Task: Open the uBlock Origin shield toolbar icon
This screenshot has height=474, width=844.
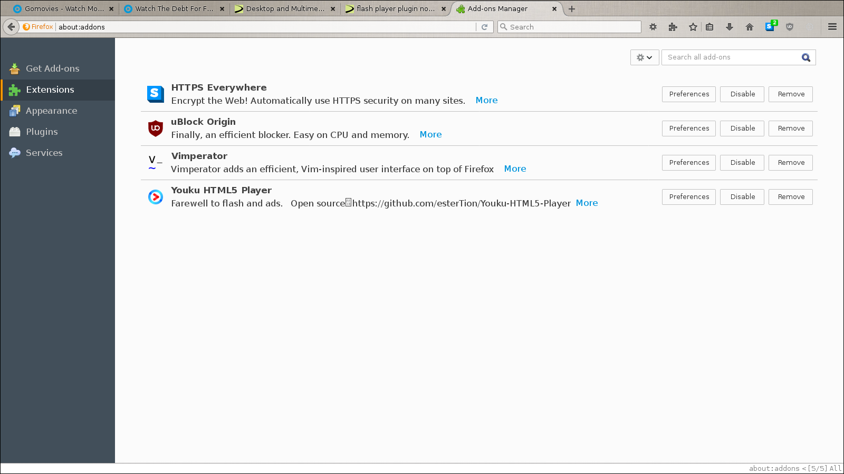Action: click(790, 27)
